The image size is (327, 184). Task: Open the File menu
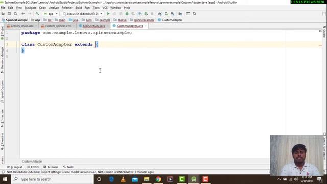3,8
